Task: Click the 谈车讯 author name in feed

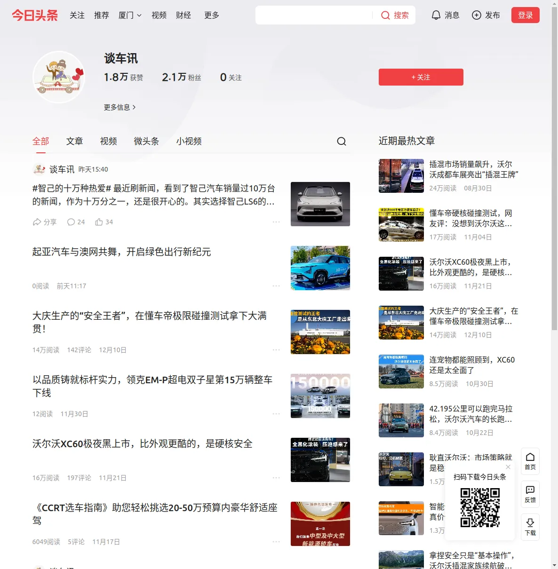Action: 62,169
